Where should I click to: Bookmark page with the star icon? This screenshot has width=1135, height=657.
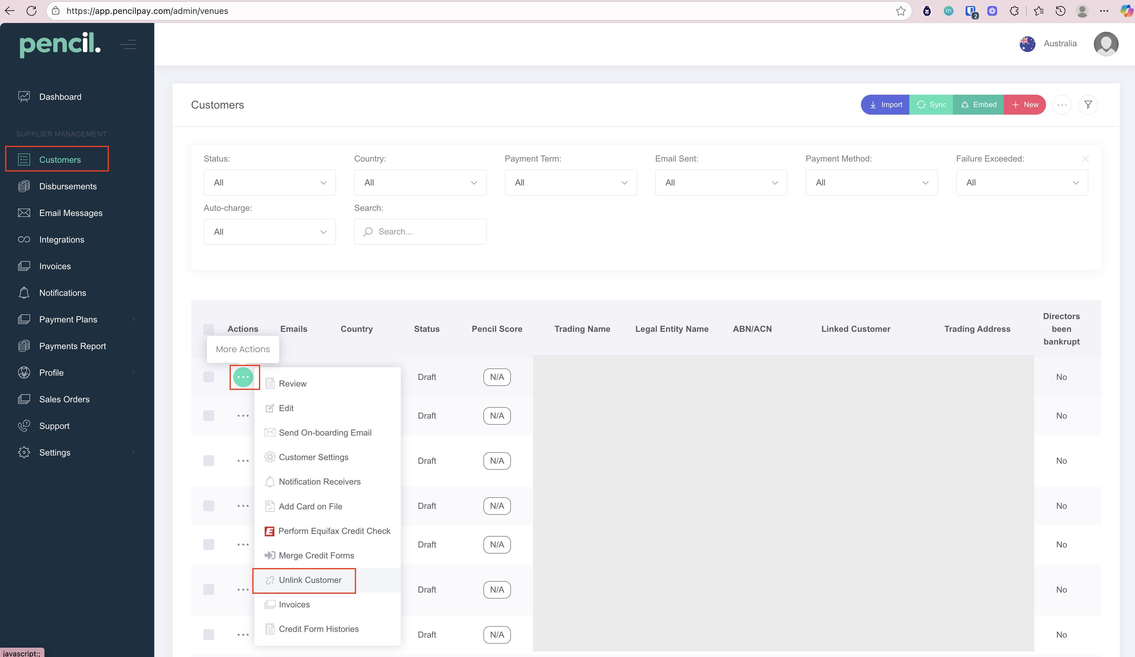pyautogui.click(x=900, y=11)
